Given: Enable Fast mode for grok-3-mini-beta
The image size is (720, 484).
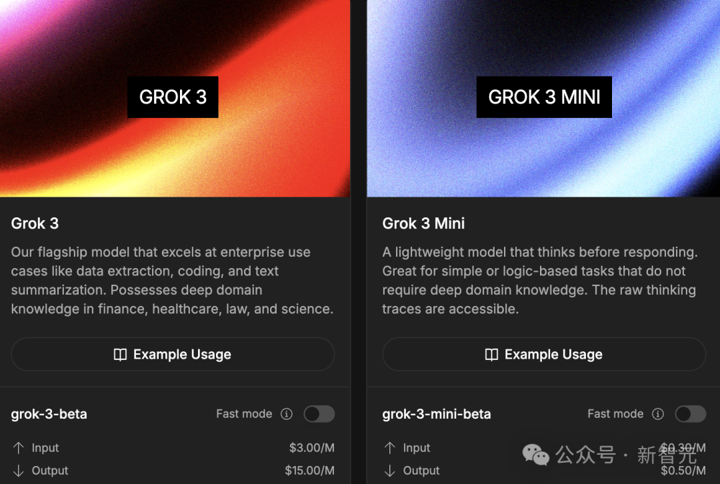Looking at the screenshot, I should (690, 414).
